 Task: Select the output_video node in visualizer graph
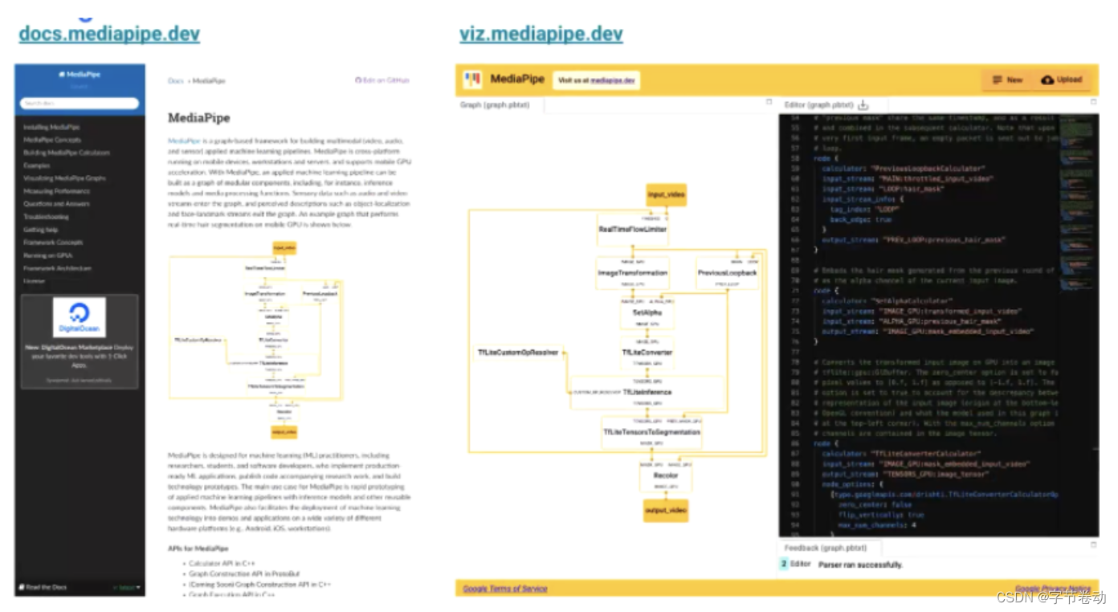[666, 511]
